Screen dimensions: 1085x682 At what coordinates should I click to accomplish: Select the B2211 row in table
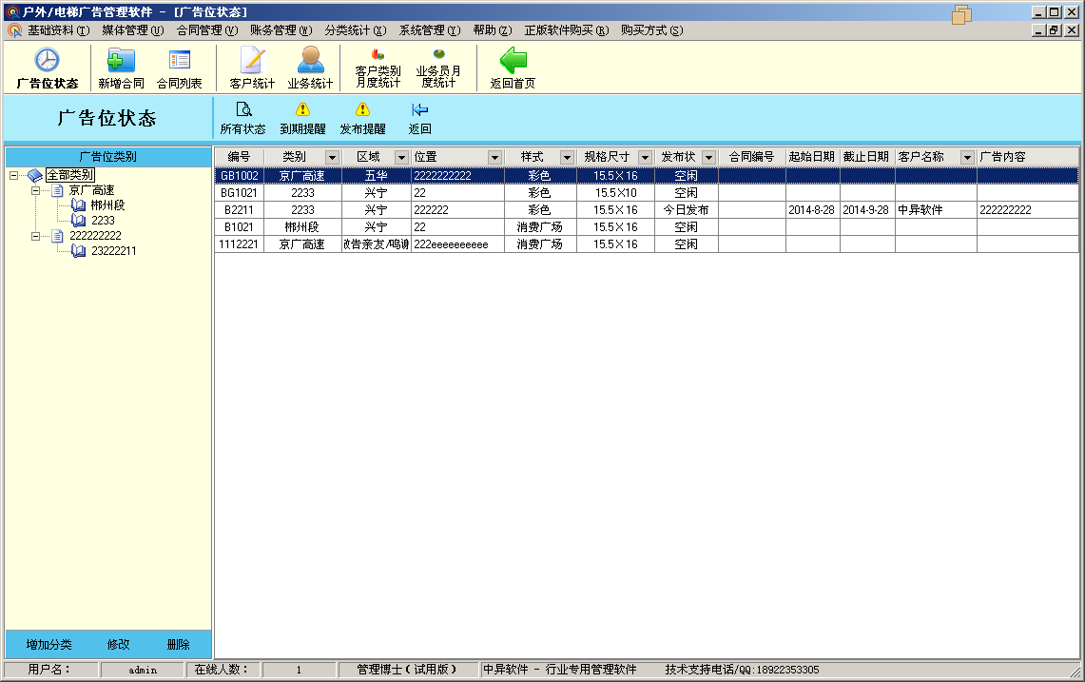[x=238, y=210]
